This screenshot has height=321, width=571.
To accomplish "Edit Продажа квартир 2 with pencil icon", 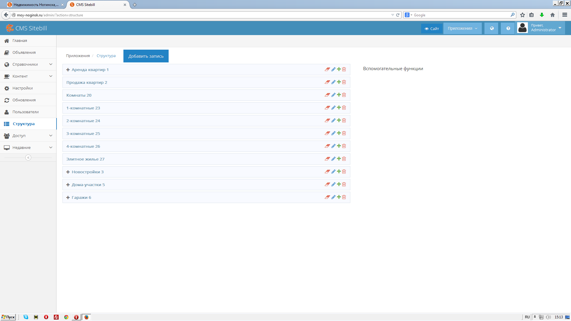I will pyautogui.click(x=333, y=82).
